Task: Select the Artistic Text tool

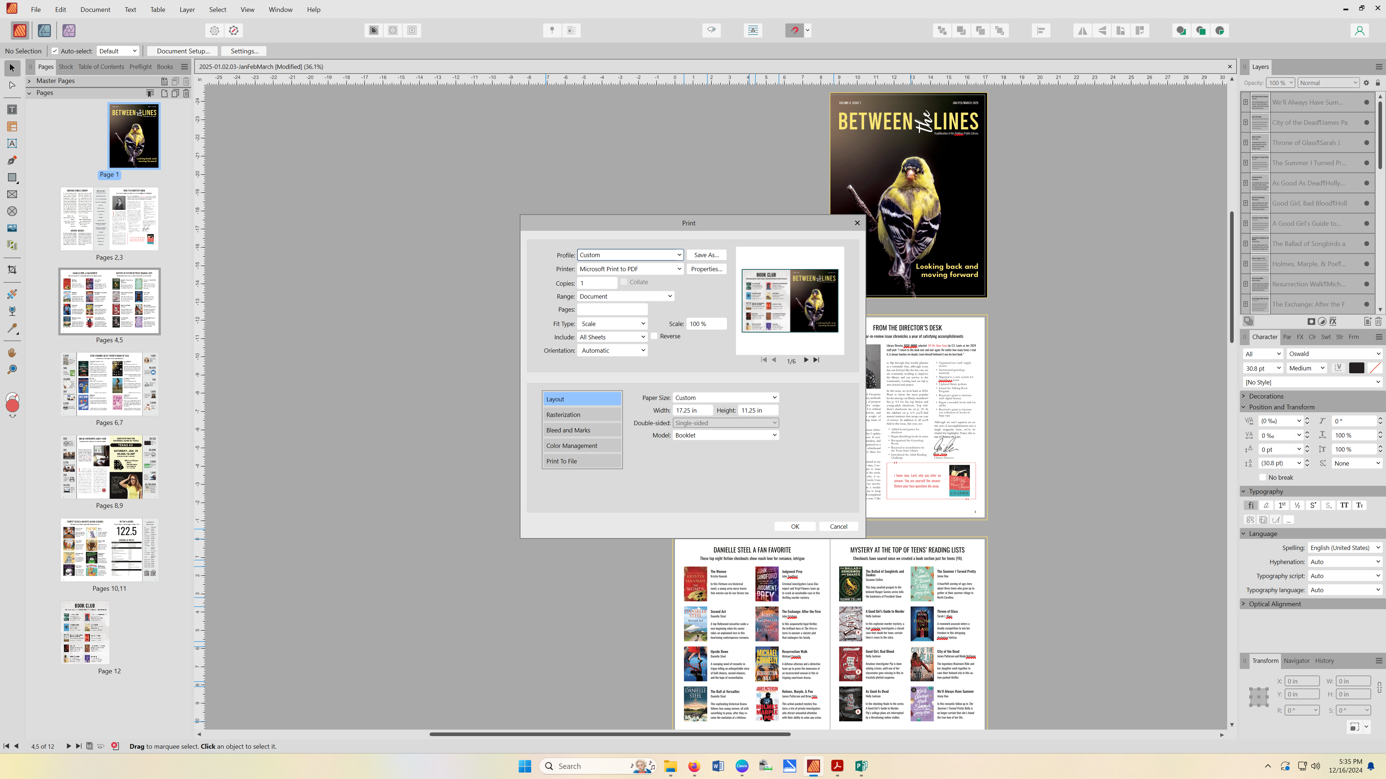Action: 12,144
